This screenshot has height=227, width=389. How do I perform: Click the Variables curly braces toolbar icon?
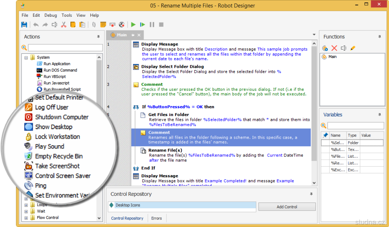pyautogui.click(x=94, y=25)
